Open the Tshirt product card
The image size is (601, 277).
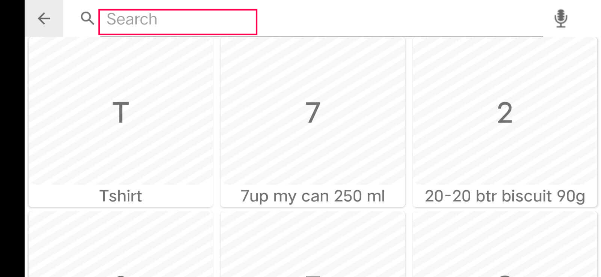click(x=121, y=122)
